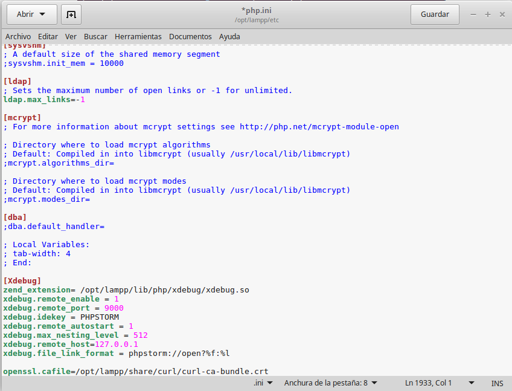512x391 pixels.
Task: Save the file with Guardar
Action: [435, 15]
